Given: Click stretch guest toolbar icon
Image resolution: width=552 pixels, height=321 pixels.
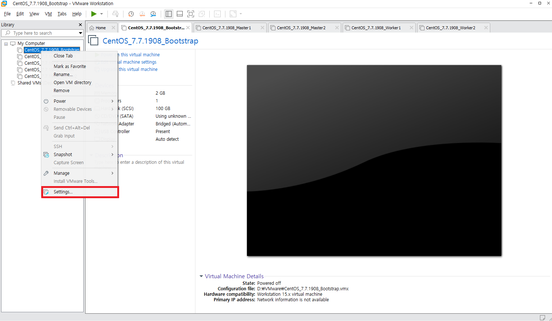Looking at the screenshot, I should 233,14.
